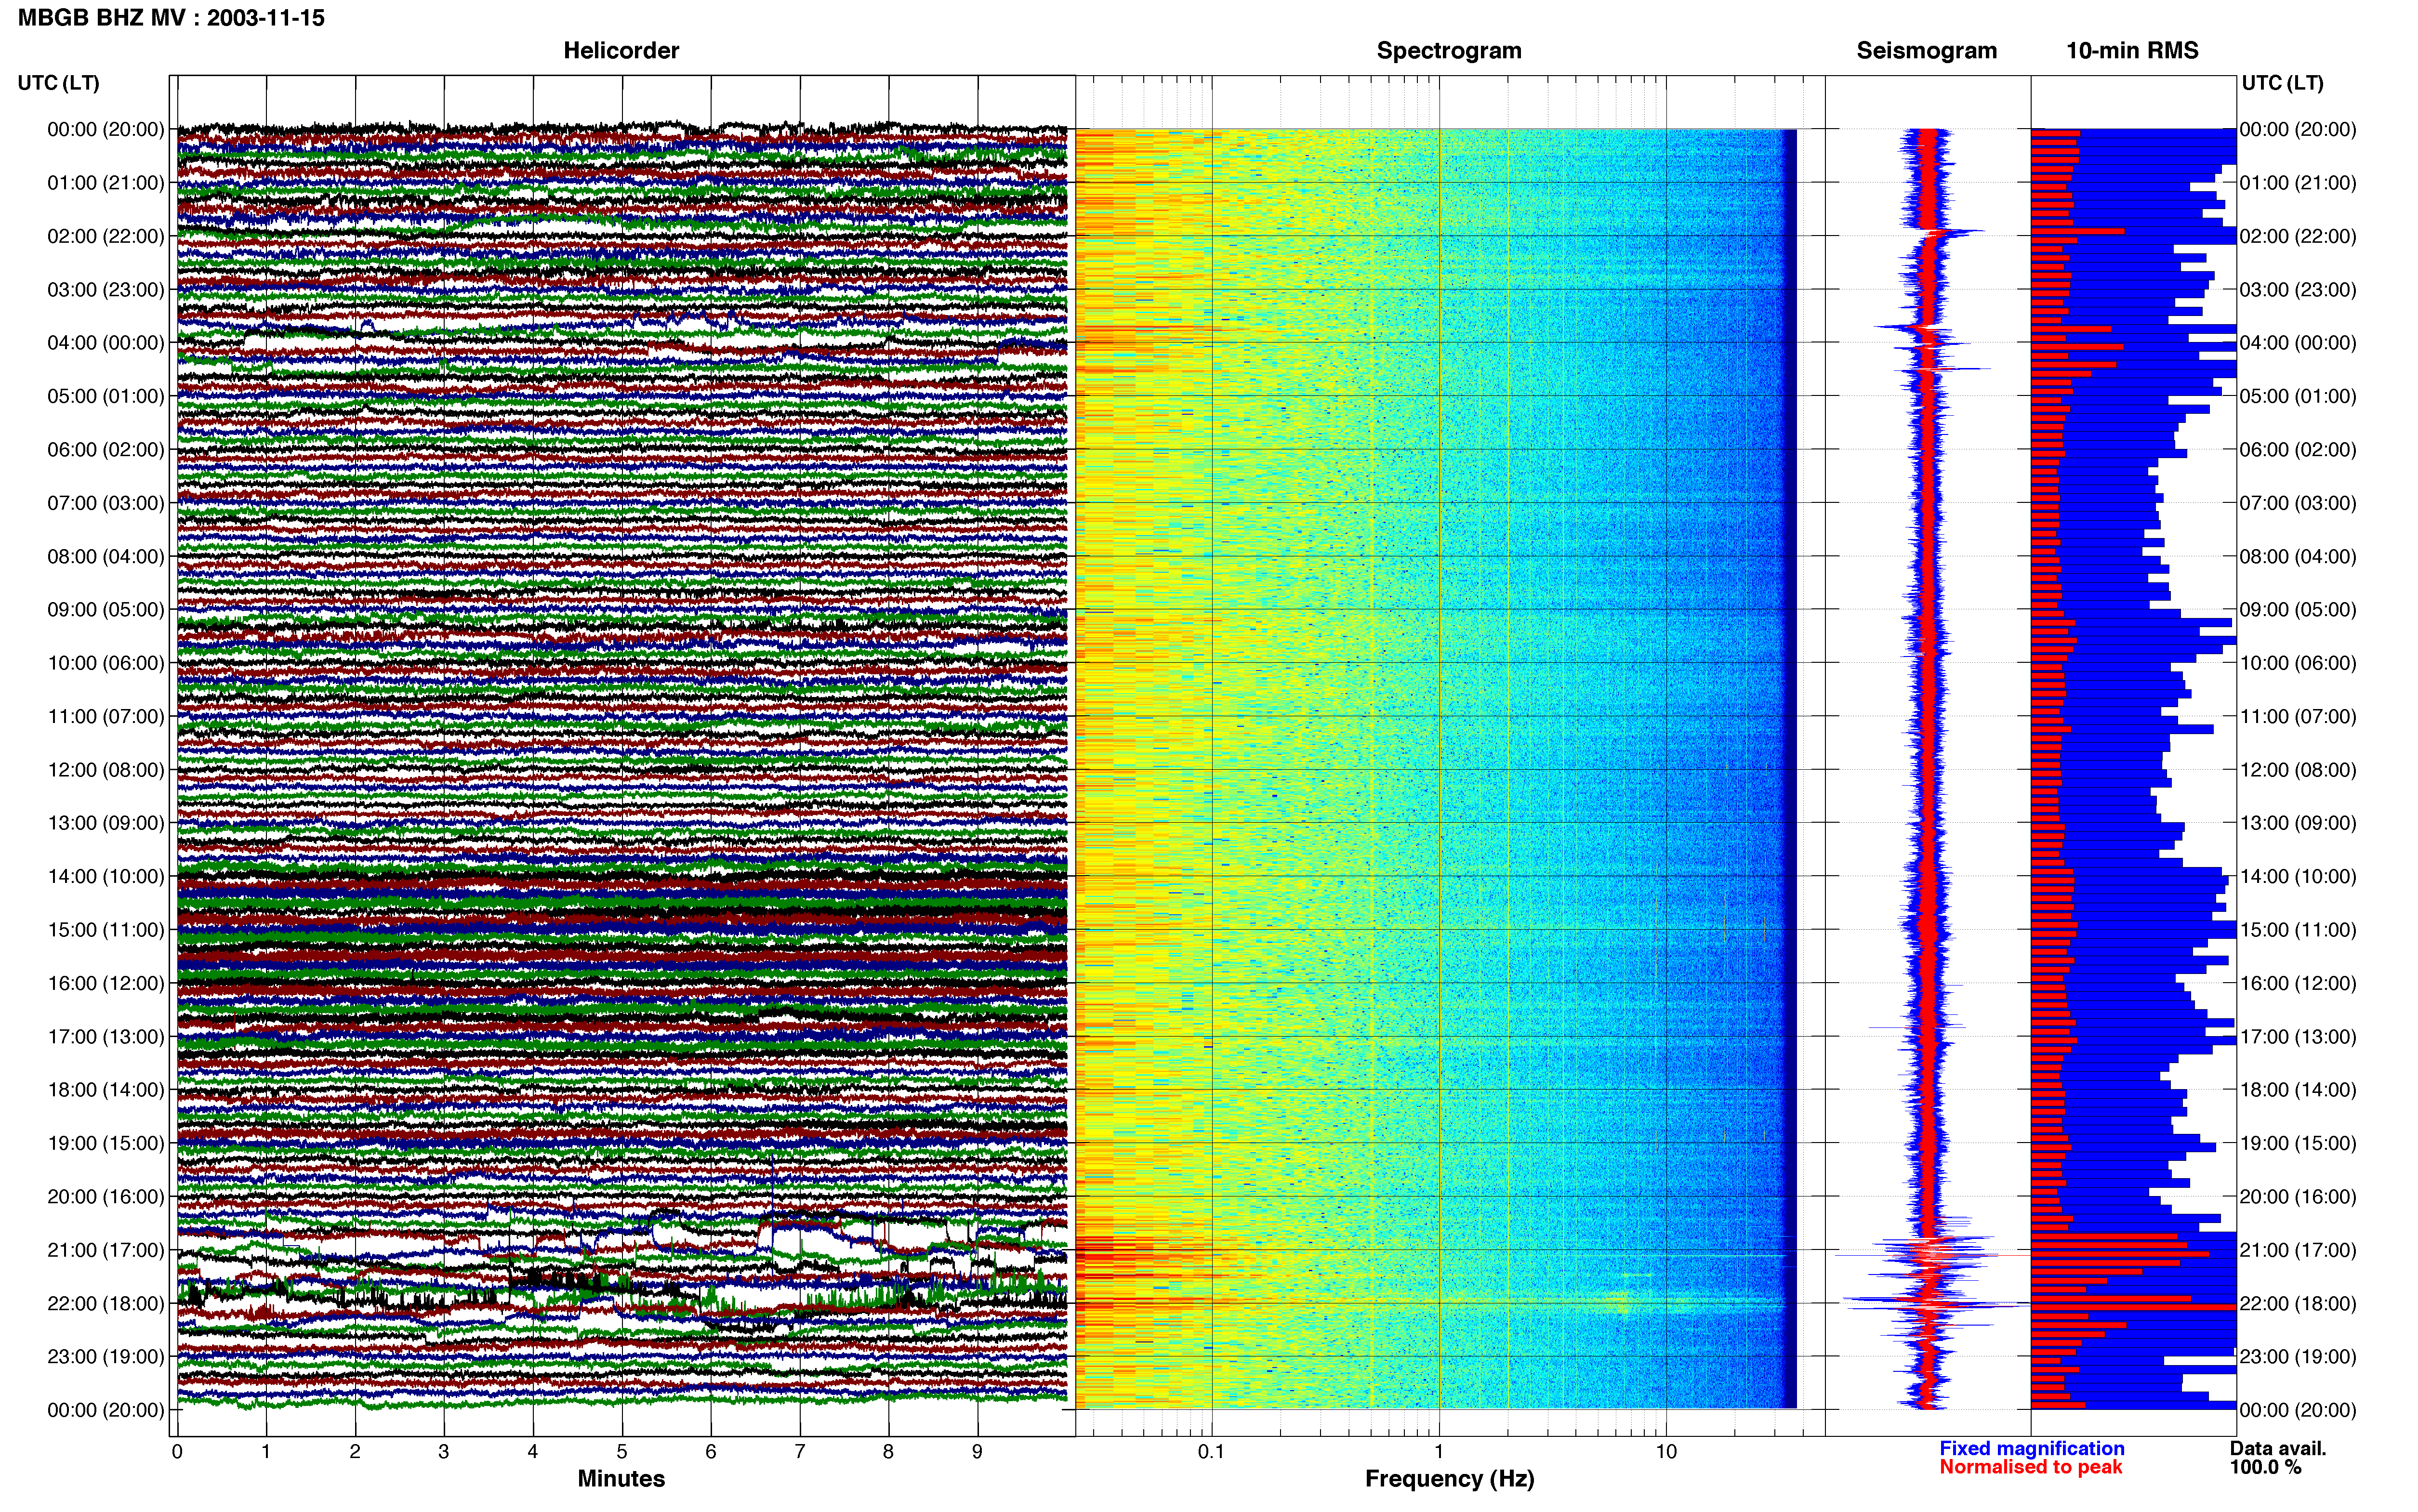Click the 10 Hz frequency tick label
The height and width of the screenshot is (1512, 2418).
(1666, 1452)
